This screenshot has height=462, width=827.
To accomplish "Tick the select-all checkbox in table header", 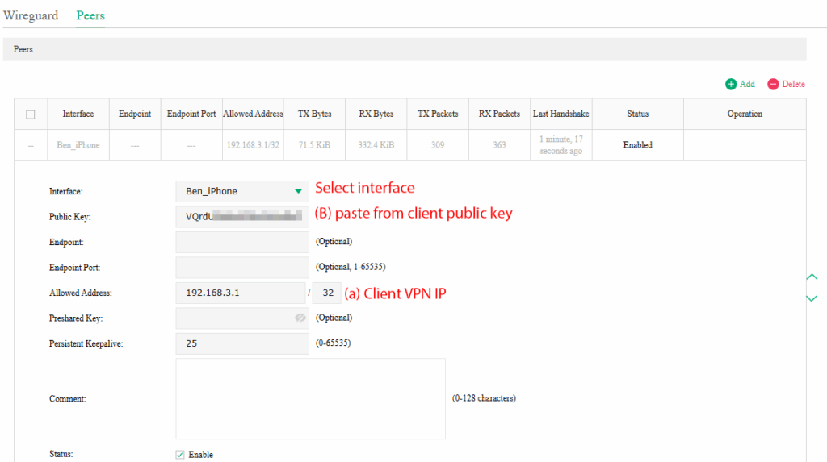I will [31, 114].
